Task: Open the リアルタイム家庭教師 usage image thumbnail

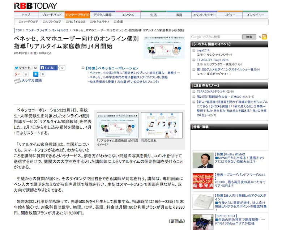Action: click(x=117, y=125)
